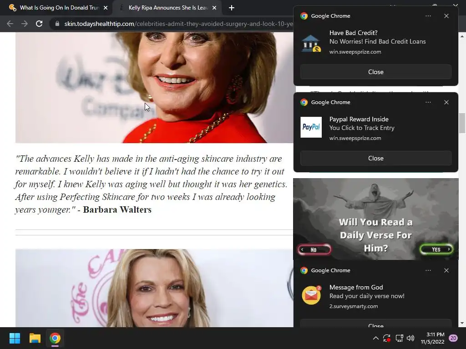Go forward in browser history
This screenshot has width=466, height=349.
(x=25, y=24)
